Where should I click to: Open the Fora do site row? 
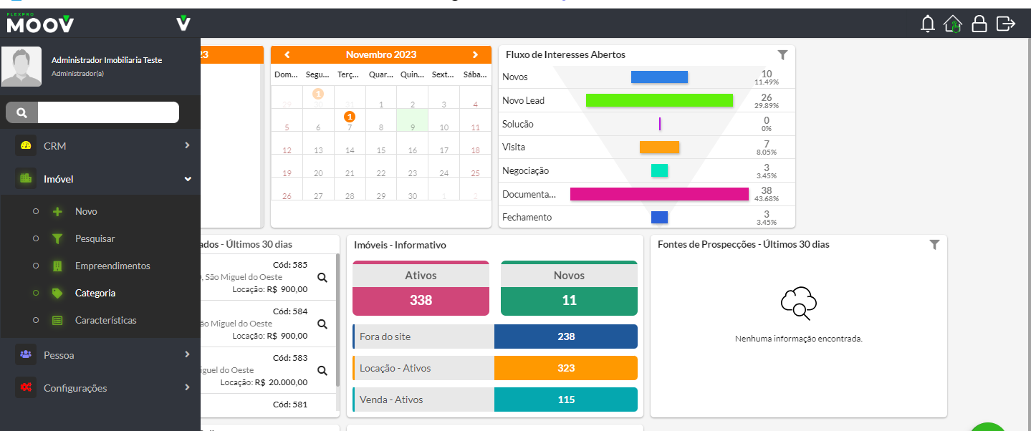495,336
